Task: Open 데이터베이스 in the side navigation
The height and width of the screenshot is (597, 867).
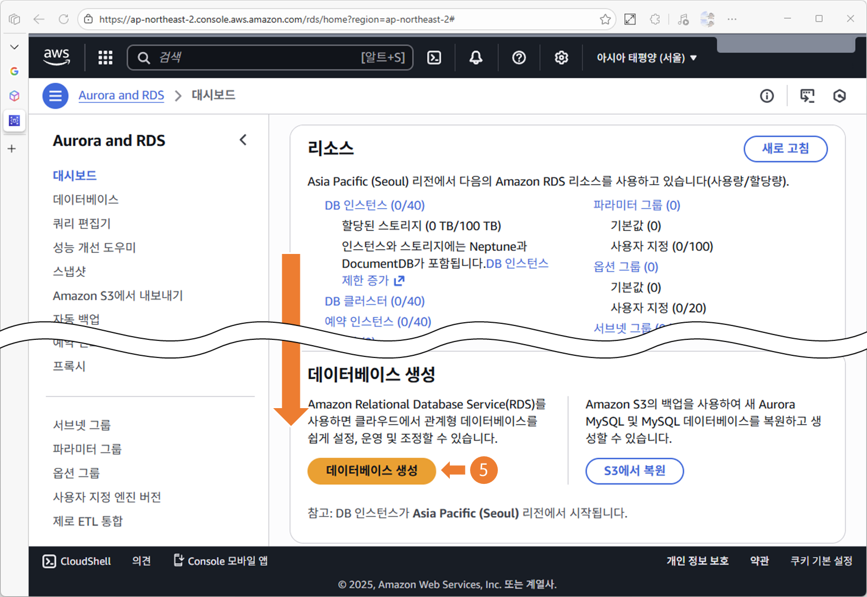Action: [x=86, y=200]
